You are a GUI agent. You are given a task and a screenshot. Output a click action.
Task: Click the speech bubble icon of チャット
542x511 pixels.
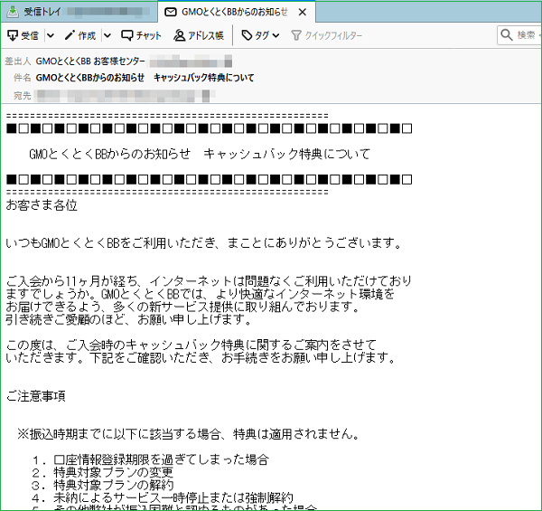[x=126, y=35]
